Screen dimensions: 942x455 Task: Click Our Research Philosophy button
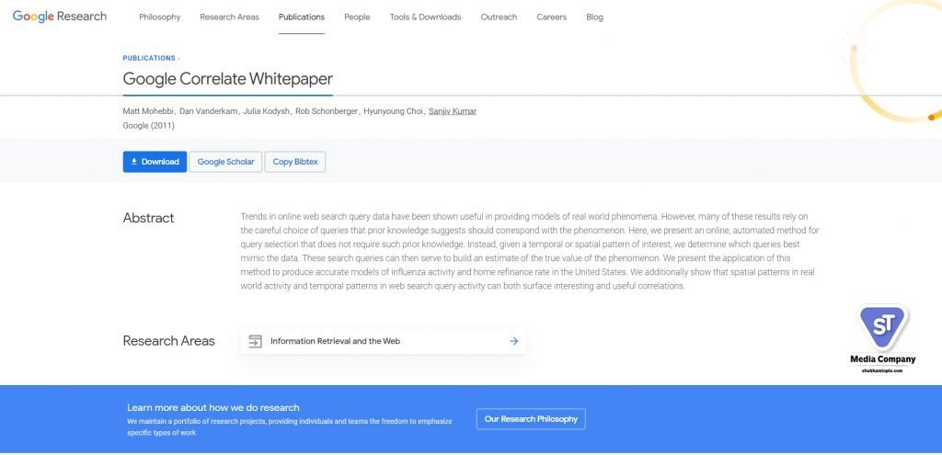[531, 419]
